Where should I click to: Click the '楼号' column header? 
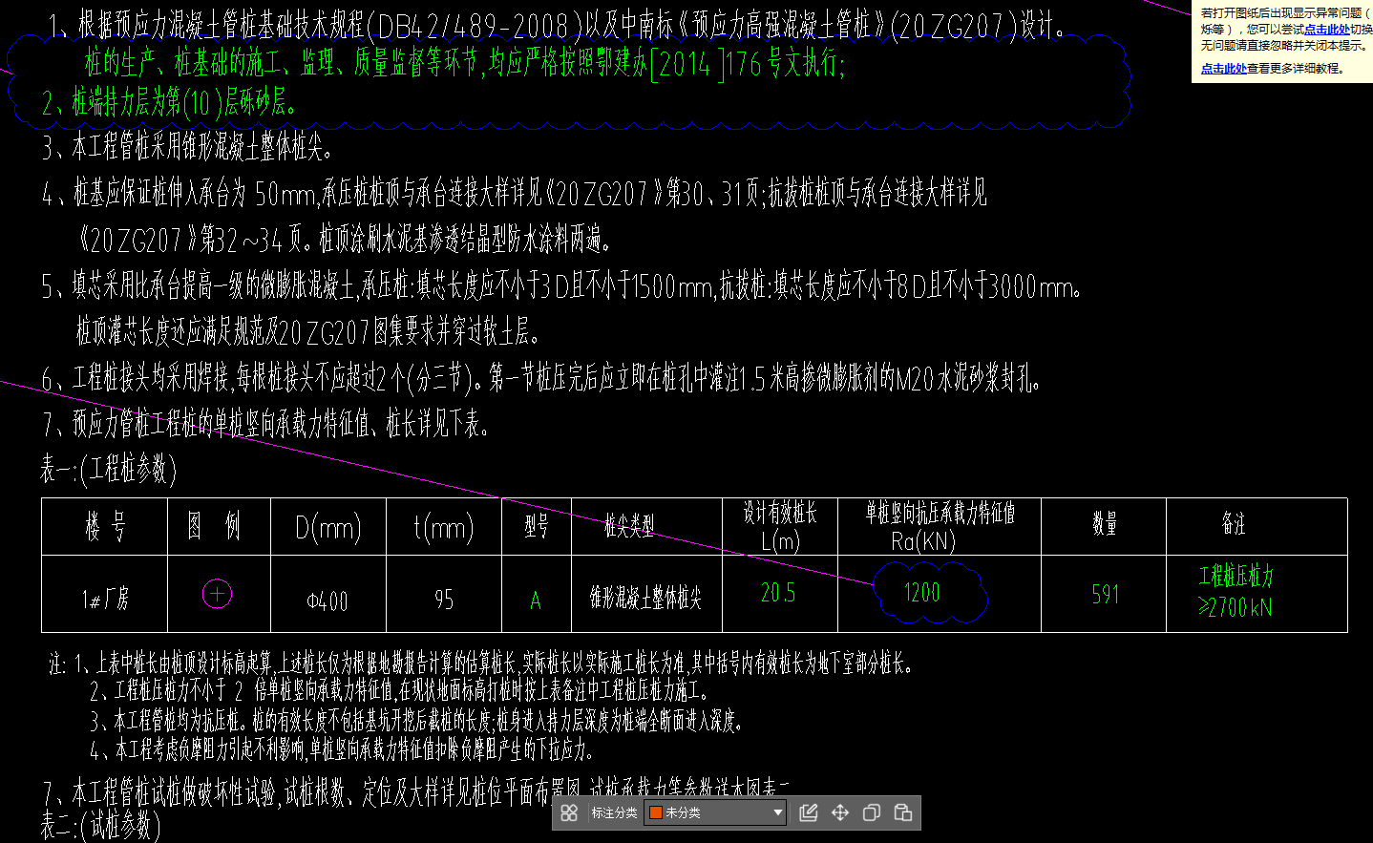pyautogui.click(x=106, y=526)
